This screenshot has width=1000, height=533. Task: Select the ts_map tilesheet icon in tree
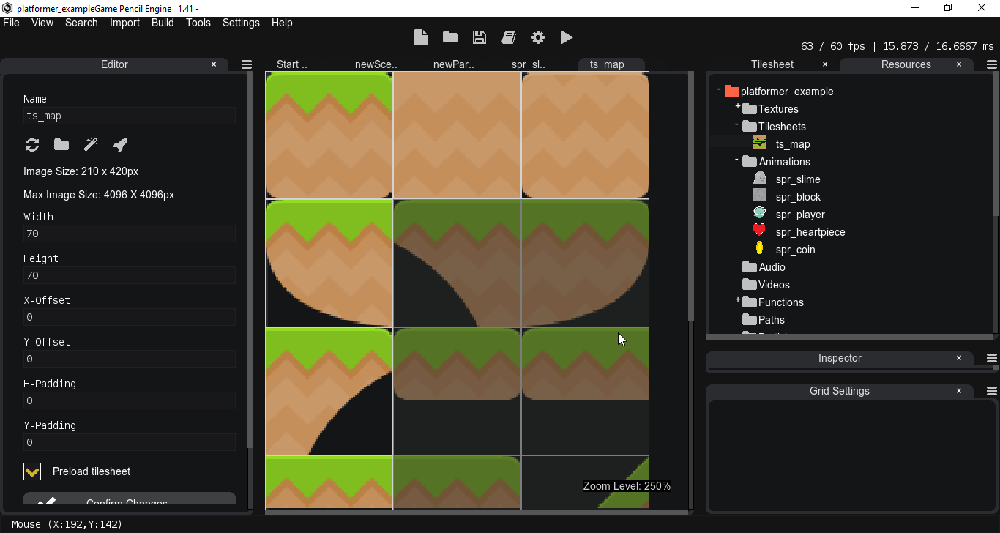point(759,143)
